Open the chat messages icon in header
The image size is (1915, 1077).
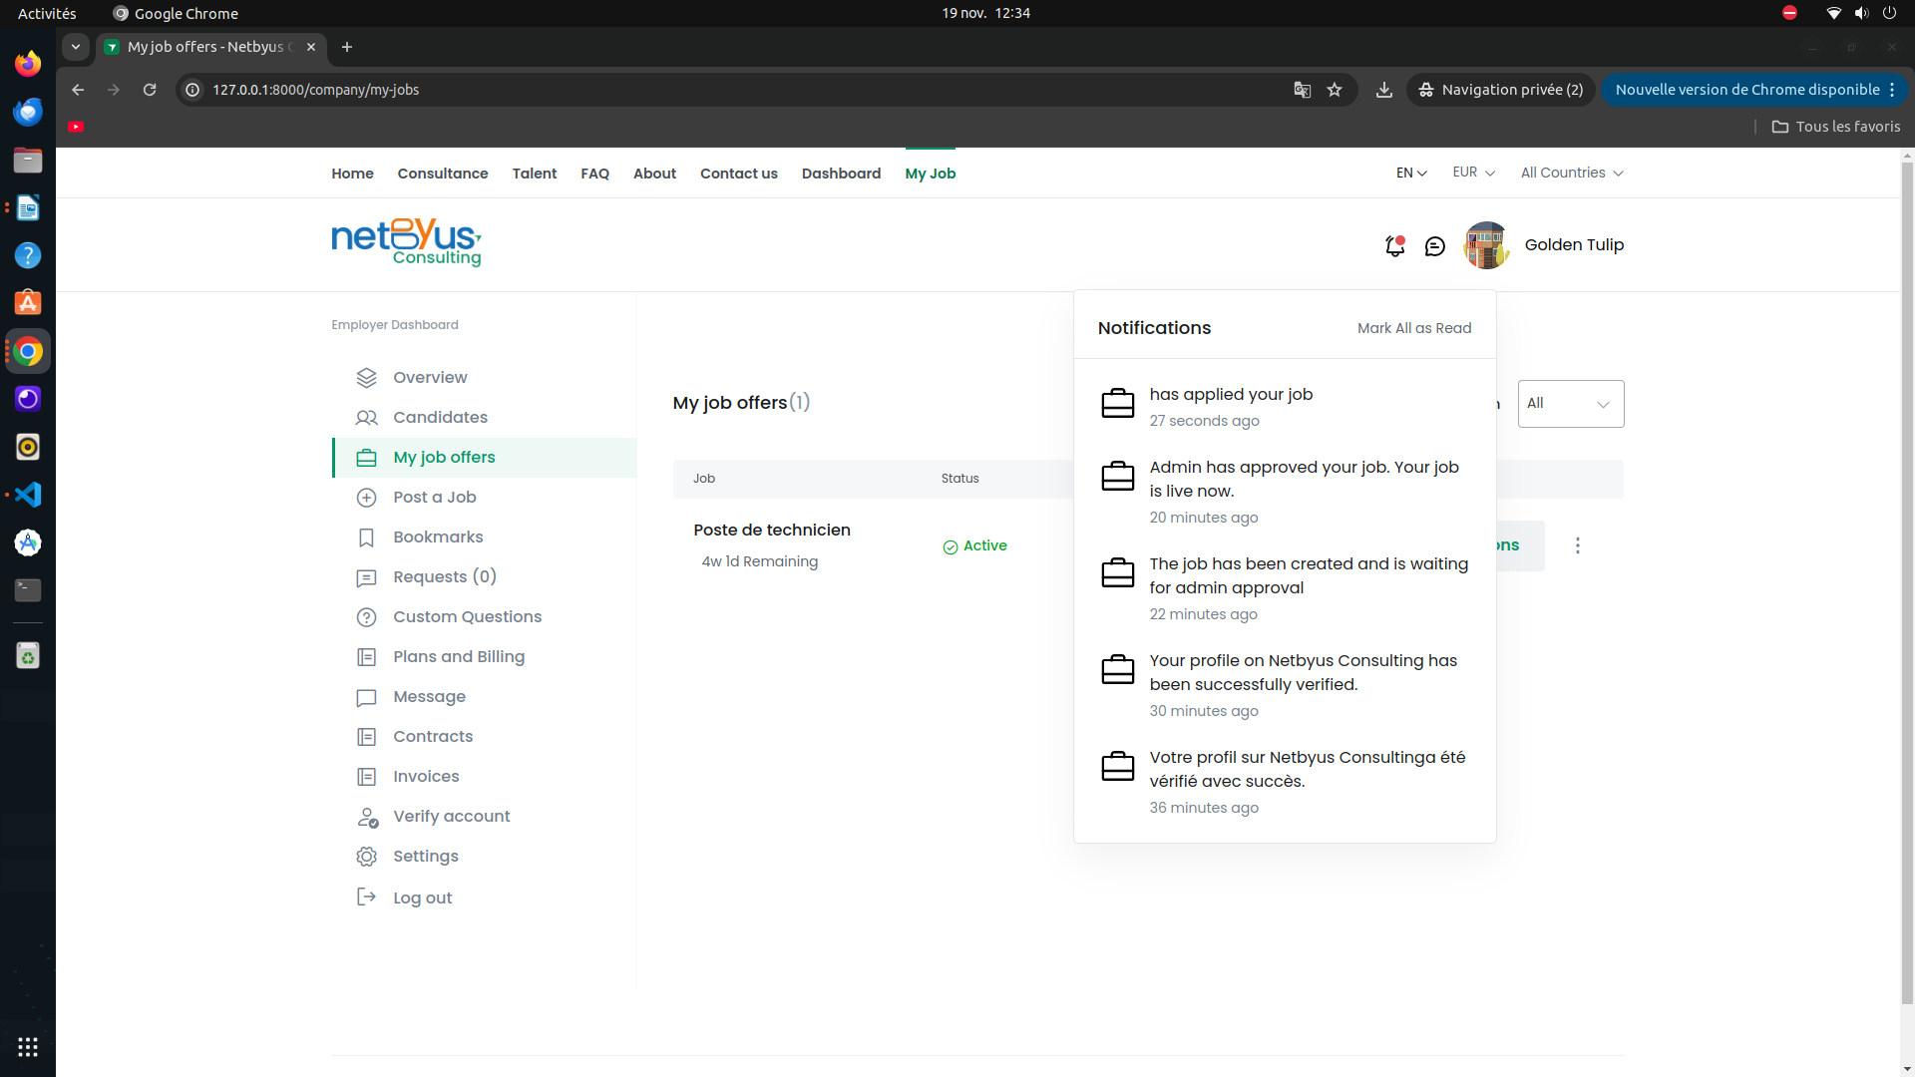1434,246
